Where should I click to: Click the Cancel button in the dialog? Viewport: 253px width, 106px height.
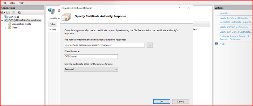[x=181, y=101]
